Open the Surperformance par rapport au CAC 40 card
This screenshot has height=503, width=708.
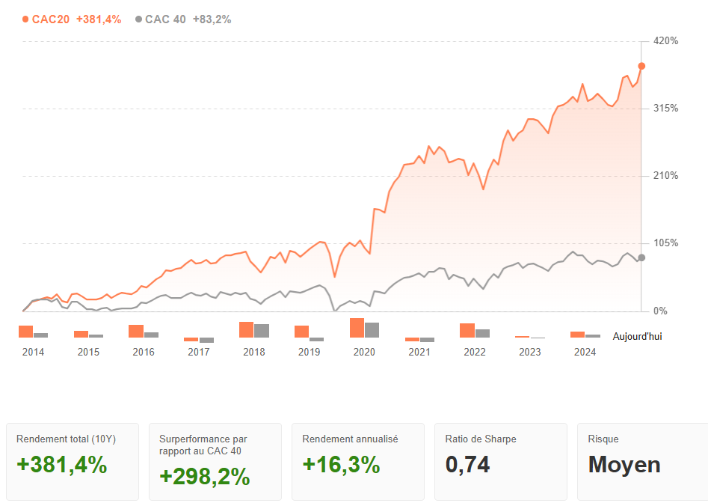215,460
